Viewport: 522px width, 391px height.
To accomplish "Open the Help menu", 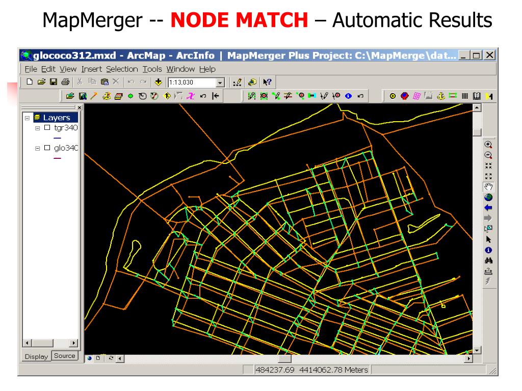I will [207, 69].
